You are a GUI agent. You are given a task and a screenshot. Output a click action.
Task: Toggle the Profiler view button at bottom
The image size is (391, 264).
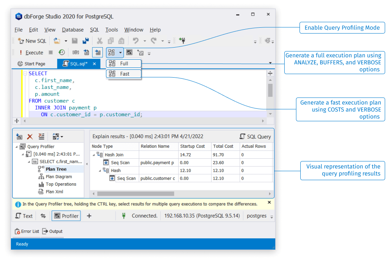point(66,216)
